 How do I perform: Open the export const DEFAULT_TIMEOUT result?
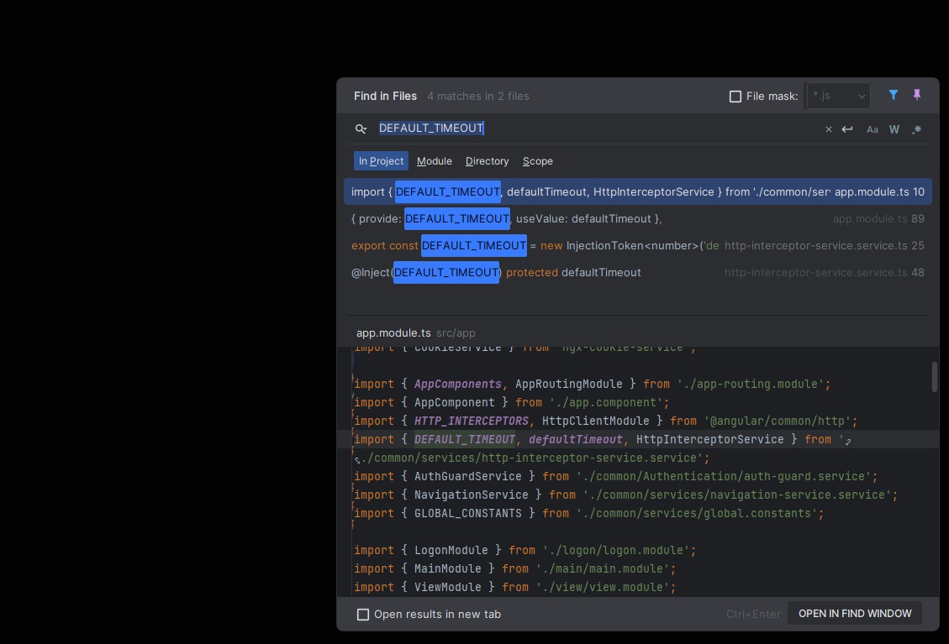[588, 245]
